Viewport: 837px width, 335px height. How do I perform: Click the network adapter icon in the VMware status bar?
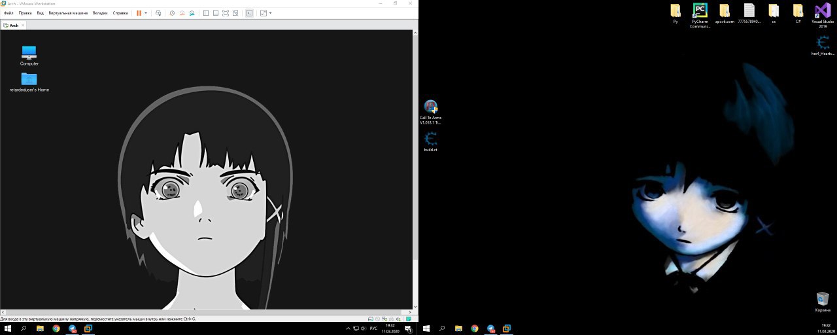coord(385,319)
